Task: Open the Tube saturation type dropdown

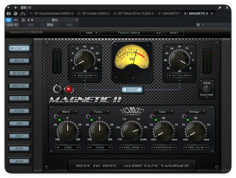Action: (x=164, y=112)
